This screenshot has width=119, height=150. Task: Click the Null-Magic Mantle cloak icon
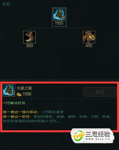89,37
